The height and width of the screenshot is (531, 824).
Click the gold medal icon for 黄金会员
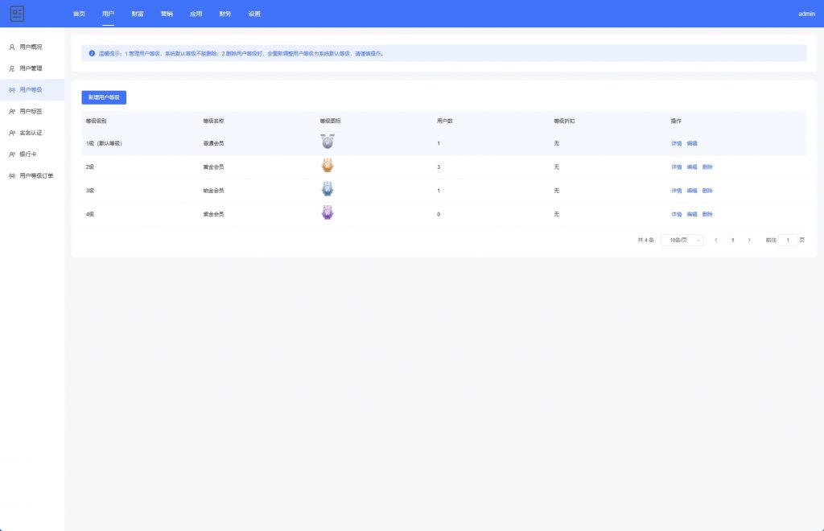coord(328,166)
